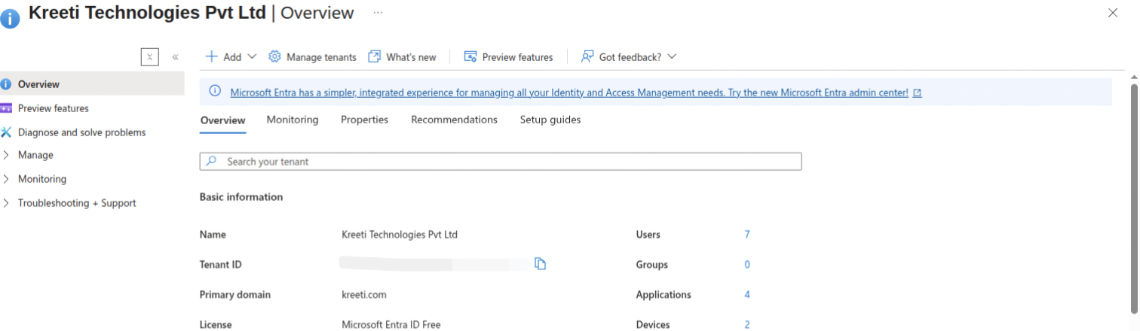
Task: Switch to the Setup guides tab
Action: [550, 120]
